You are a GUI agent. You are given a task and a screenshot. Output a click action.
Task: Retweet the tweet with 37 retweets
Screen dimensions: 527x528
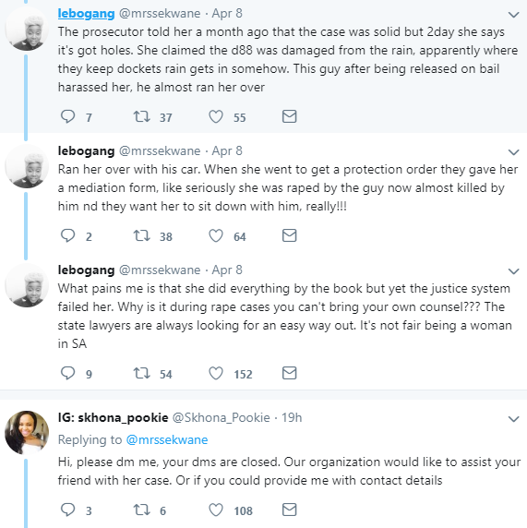coord(142,116)
